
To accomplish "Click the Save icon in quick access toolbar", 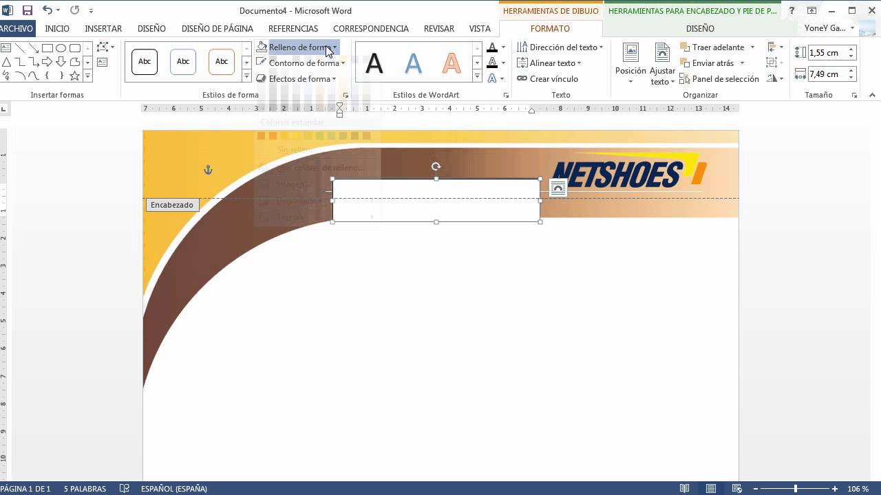I will click(28, 10).
